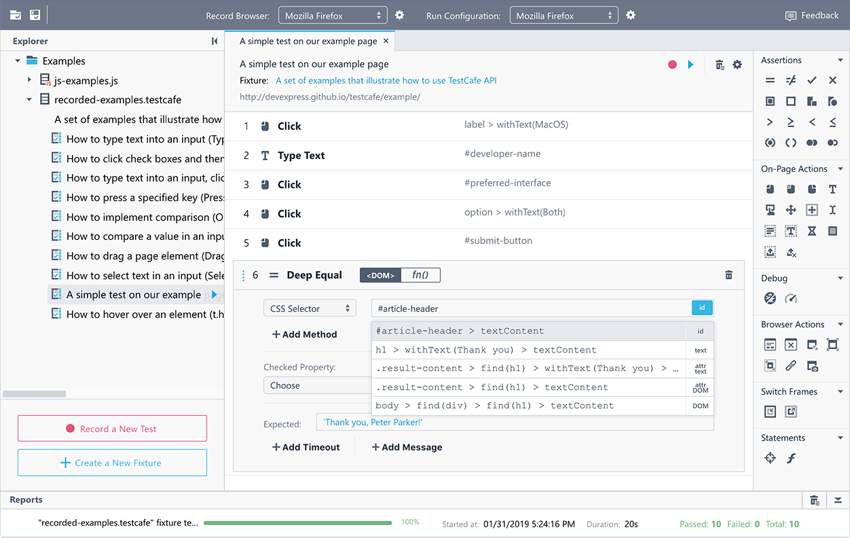The height and width of the screenshot is (538, 850).
Task: Click the Type Text action icon in On-Page Actions
Action: pos(832,190)
